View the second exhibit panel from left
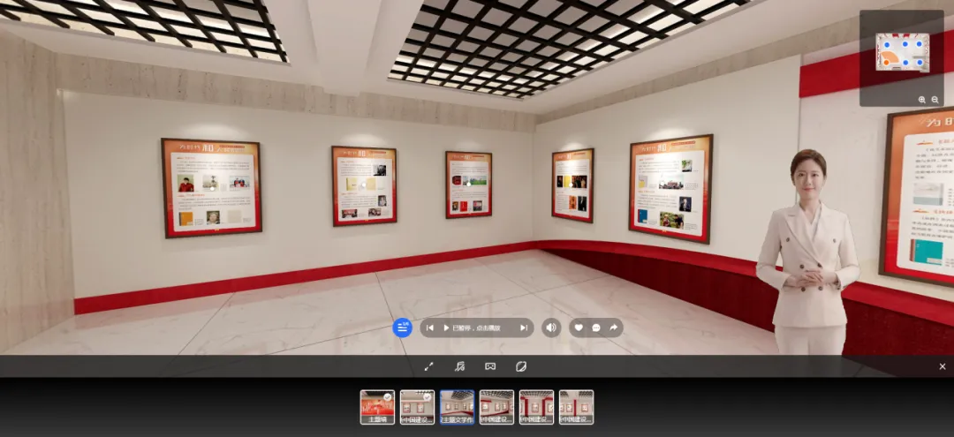Viewport: 954px width, 437px height. click(364, 185)
